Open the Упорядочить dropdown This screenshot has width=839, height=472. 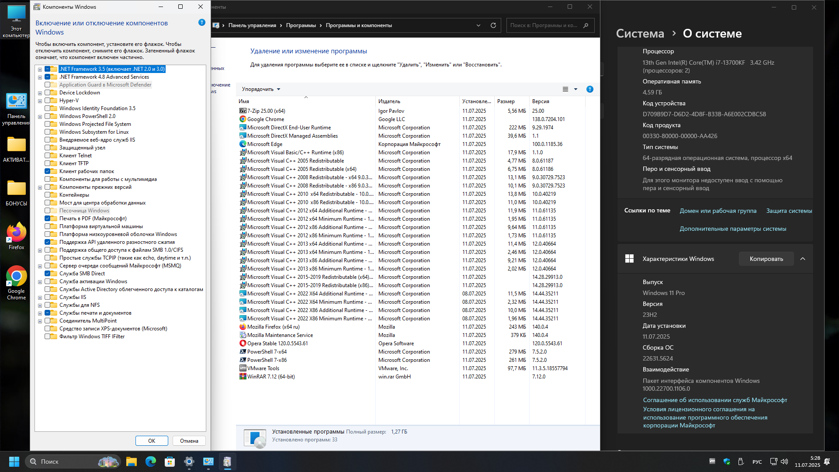261,89
